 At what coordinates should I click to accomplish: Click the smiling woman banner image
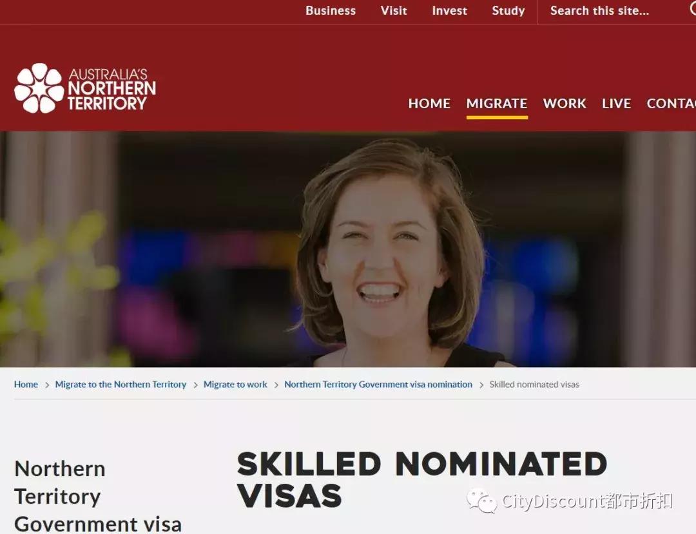(x=348, y=249)
